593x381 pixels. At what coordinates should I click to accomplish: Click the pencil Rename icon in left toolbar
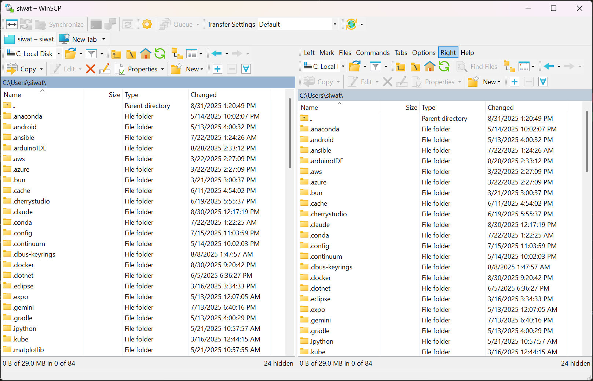click(105, 69)
